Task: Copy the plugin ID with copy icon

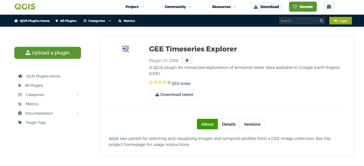Action: click(187, 61)
